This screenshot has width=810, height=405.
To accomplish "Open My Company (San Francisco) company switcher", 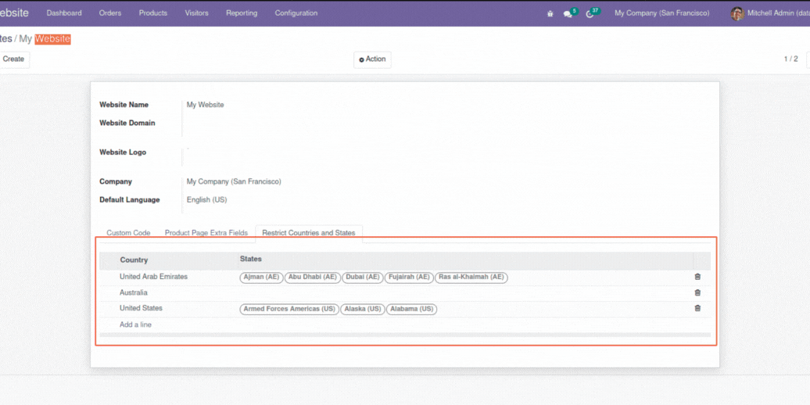I will tap(661, 13).
